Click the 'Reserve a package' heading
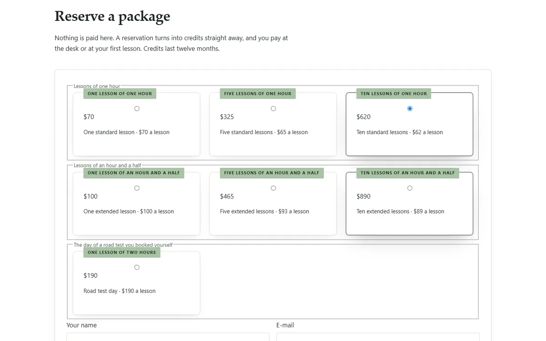 click(x=112, y=16)
